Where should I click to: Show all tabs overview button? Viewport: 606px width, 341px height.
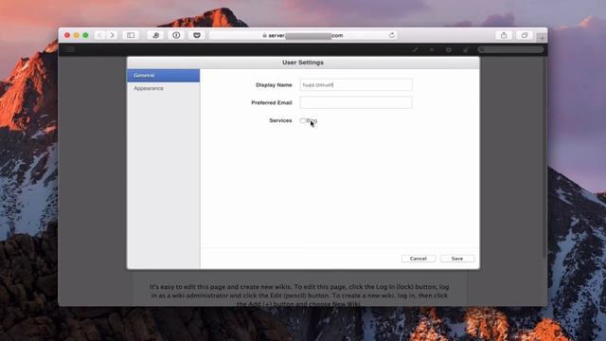(524, 35)
